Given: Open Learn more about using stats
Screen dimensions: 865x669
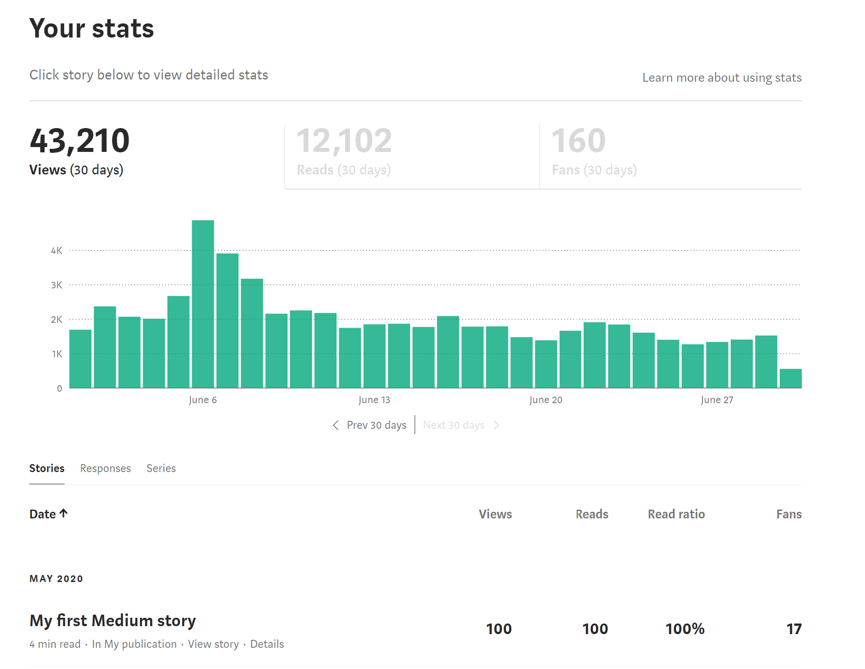Looking at the screenshot, I should point(721,78).
